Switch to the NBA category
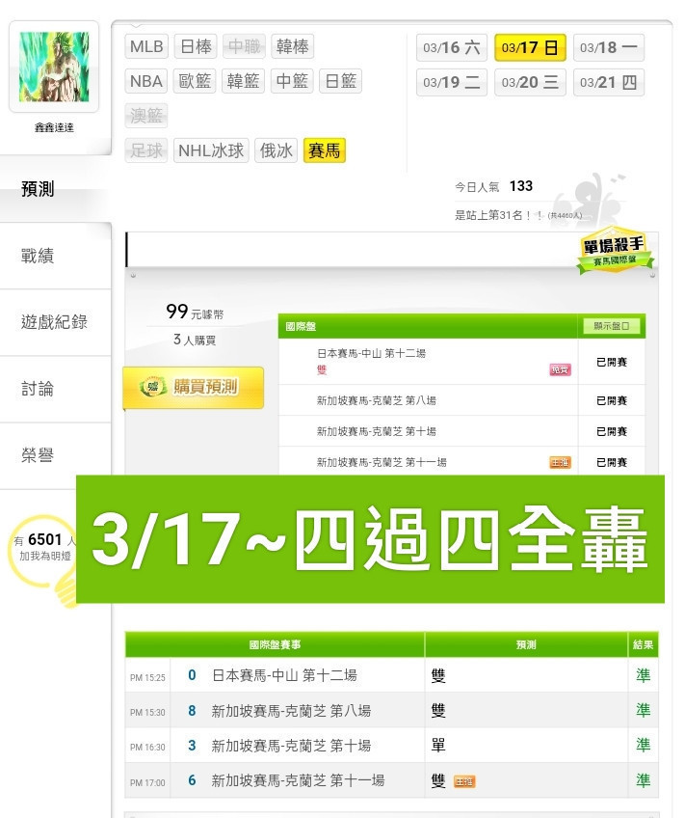Image resolution: width=685 pixels, height=818 pixels. pos(145,81)
